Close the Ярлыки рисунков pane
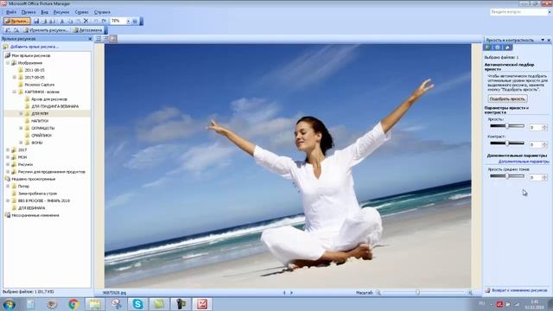 (90, 39)
